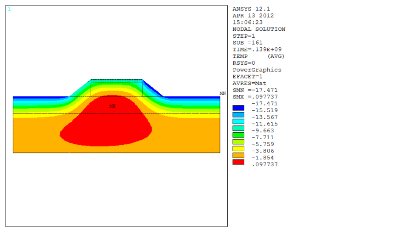The height and width of the screenshot is (232, 398).
Task: Click the AVRES=Mat text
Action: tap(249, 83)
